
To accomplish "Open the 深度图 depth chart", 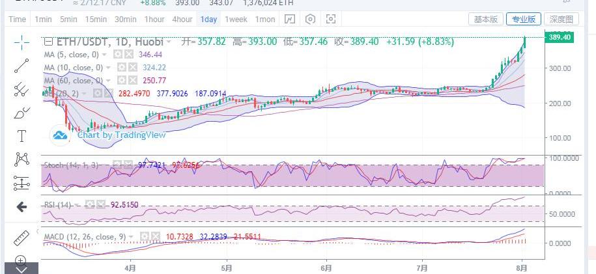I will (x=561, y=19).
